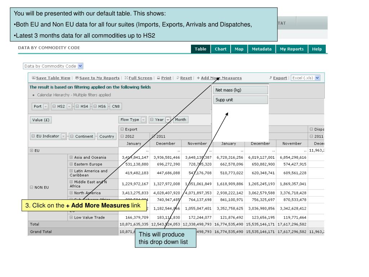The height and width of the screenshot is (277, 369).
Task: Collapse the 2012 year column
Action: tap(122, 136)
